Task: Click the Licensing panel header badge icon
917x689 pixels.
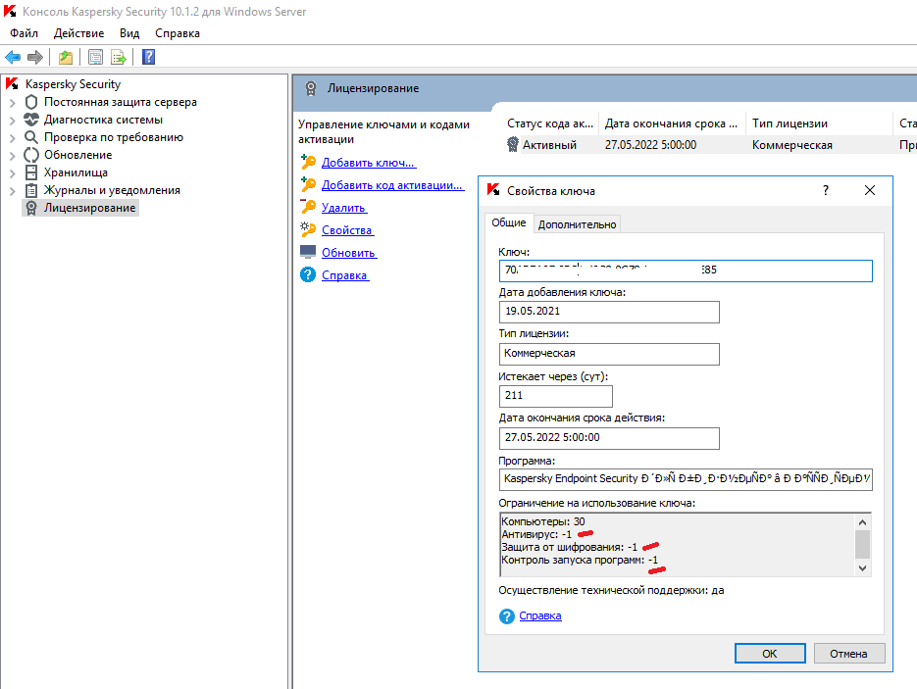Action: 311,88
